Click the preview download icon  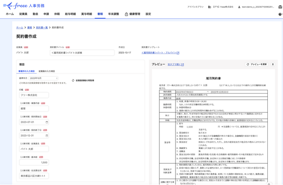pyautogui.click(x=273, y=64)
